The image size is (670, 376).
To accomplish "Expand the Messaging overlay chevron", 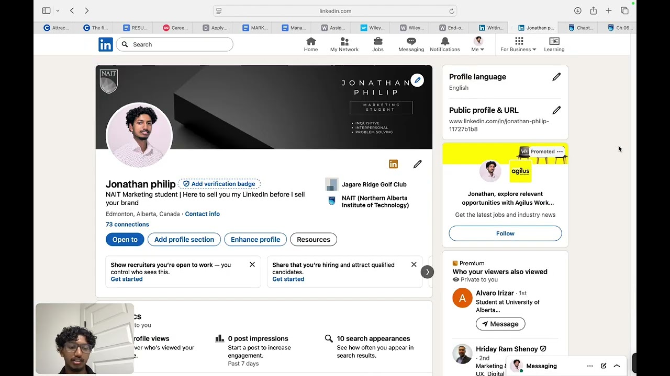I will [x=617, y=366].
